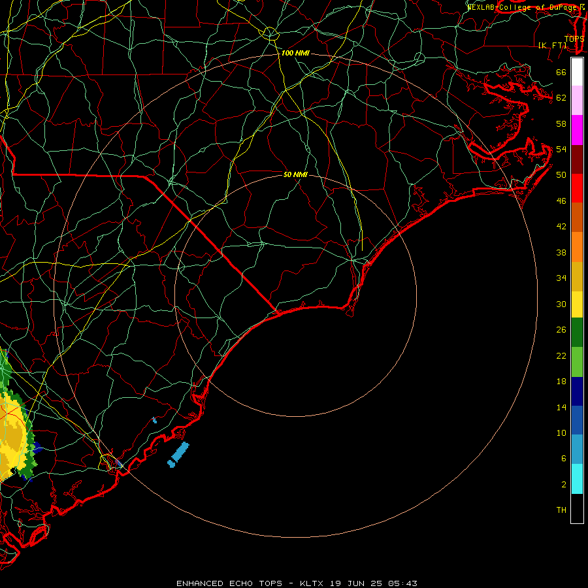Pick the gold legend swatch
588x588 pixels.
point(577,276)
